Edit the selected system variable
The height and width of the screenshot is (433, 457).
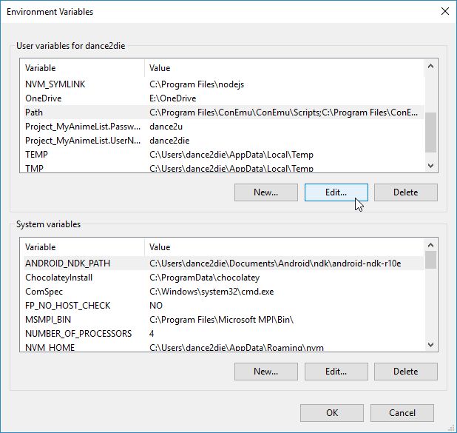coord(336,372)
